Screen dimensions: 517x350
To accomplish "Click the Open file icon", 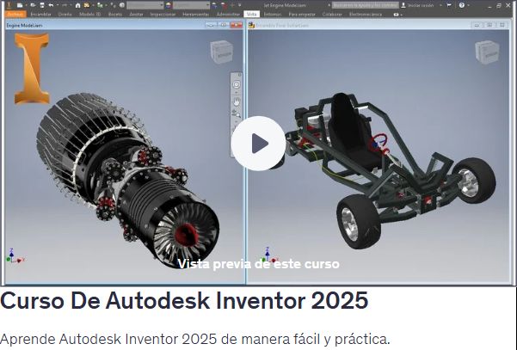I will 33,5.
